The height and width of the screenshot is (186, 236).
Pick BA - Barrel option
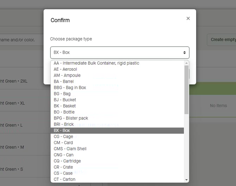pyautogui.click(x=64, y=81)
